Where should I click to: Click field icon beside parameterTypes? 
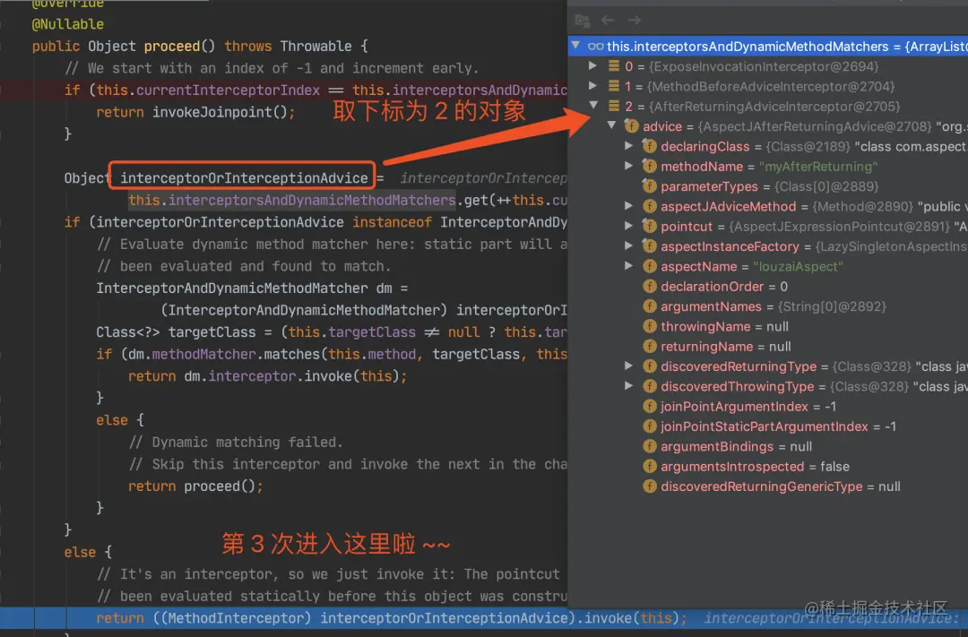click(x=649, y=185)
